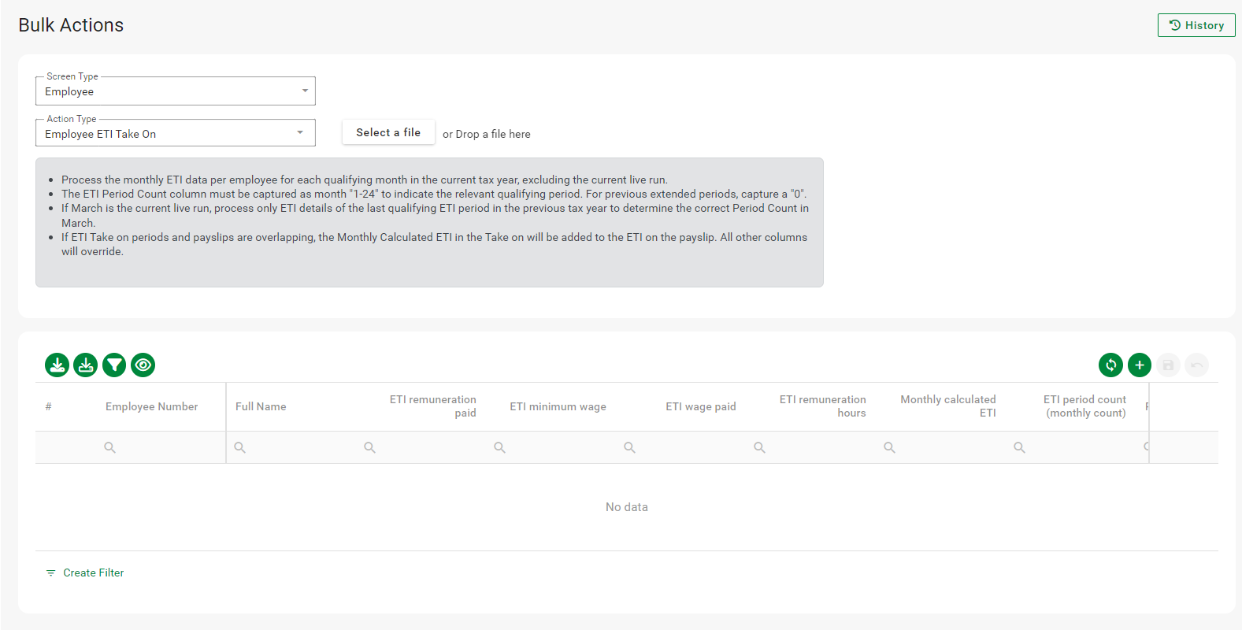Click the Monthly calculated ETI column header
Viewport: 1242px width, 630px height.
pos(947,406)
